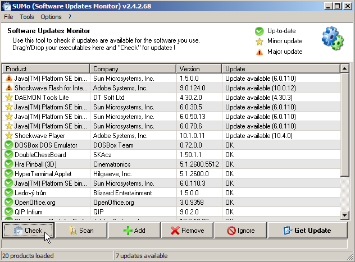Click 'Update available (4.30.3)' cell

pos(259,98)
